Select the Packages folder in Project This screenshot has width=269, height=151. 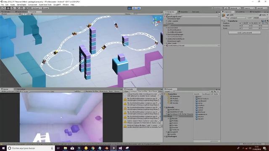click(172, 136)
